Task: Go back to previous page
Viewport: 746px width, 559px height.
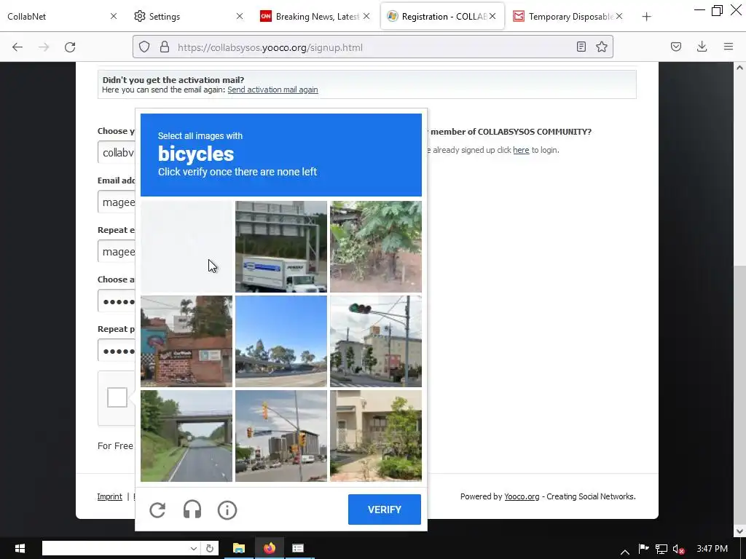Action: [x=17, y=47]
